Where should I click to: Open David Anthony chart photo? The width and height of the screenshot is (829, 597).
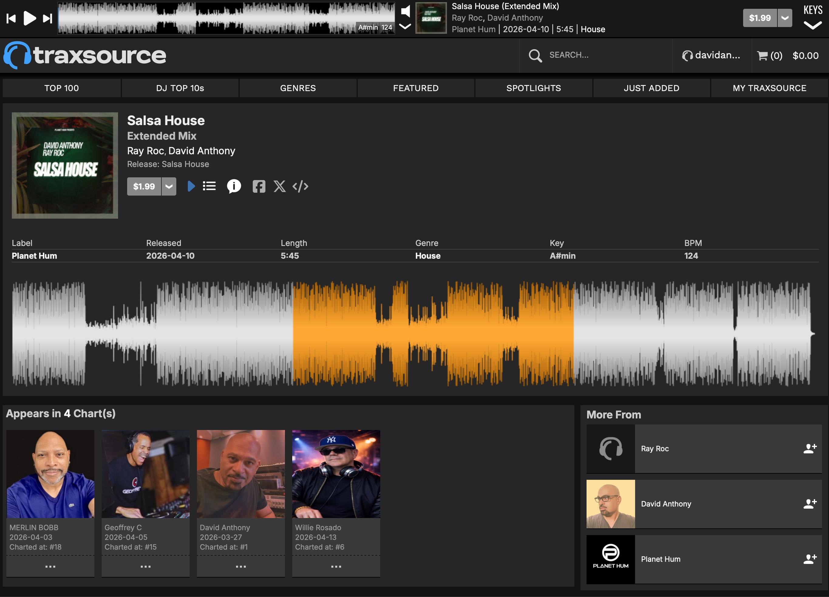tap(241, 474)
